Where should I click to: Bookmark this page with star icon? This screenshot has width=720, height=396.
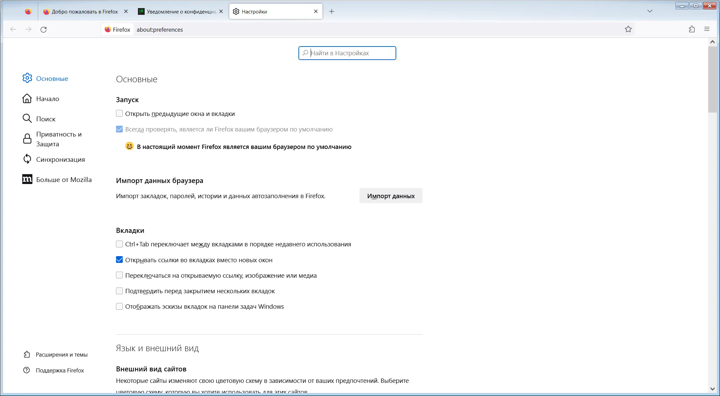(x=628, y=29)
